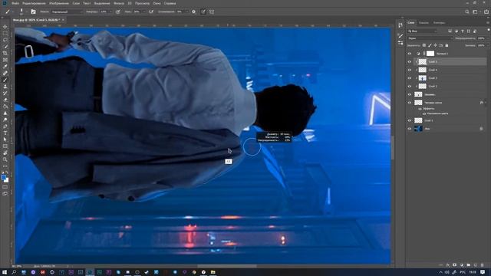Toggle lock all for selected layer

[447, 45]
